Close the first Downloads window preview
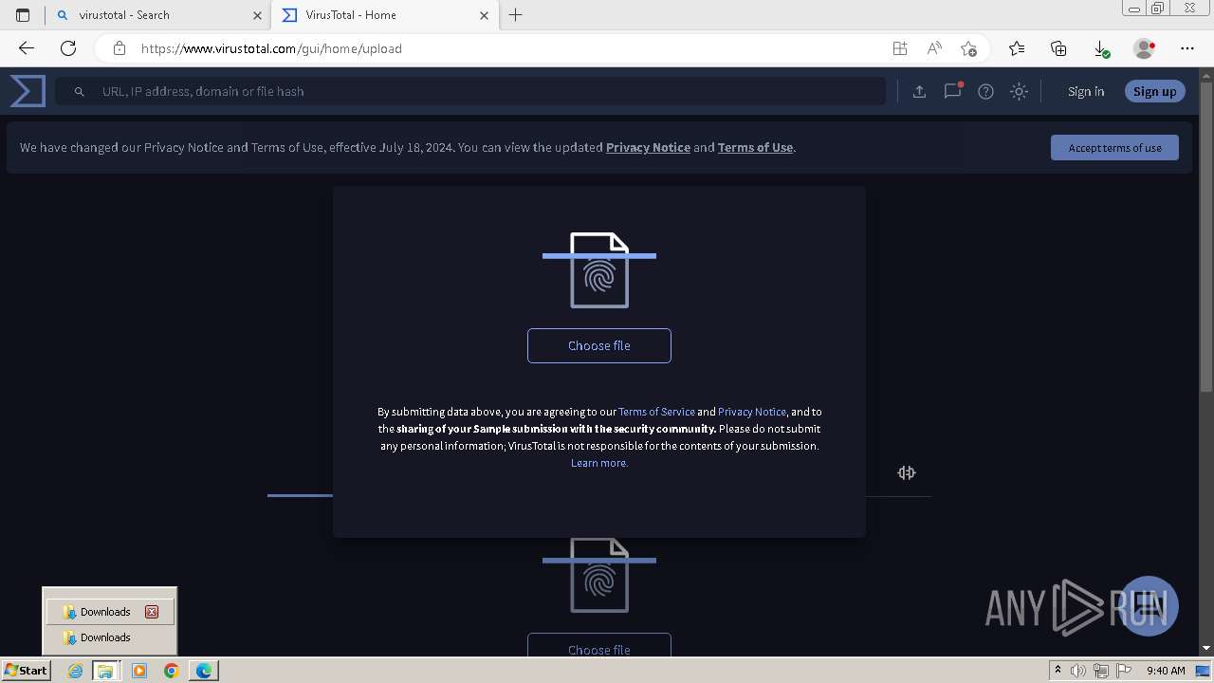 pyautogui.click(x=152, y=612)
